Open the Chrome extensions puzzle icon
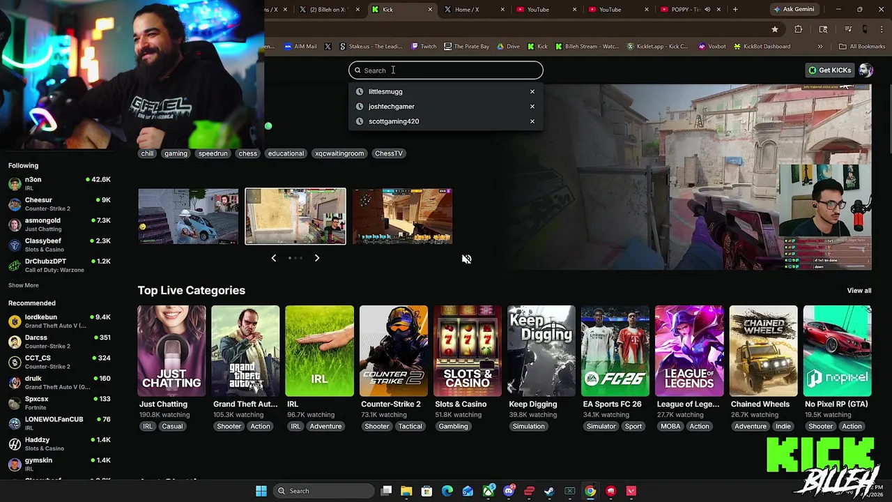 pyautogui.click(x=799, y=29)
